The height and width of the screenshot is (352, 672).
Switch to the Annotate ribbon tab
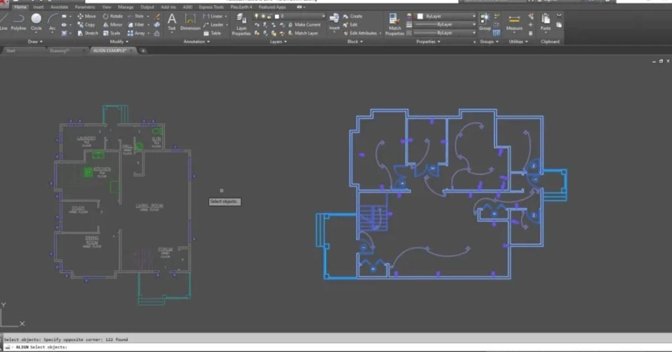[x=59, y=7]
